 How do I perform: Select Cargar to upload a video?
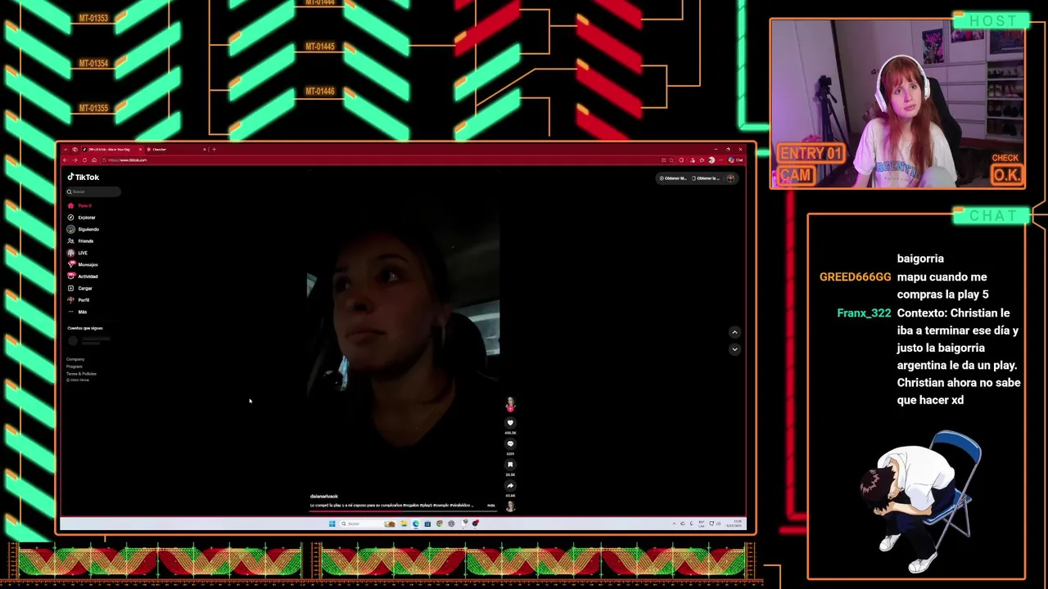(80, 288)
